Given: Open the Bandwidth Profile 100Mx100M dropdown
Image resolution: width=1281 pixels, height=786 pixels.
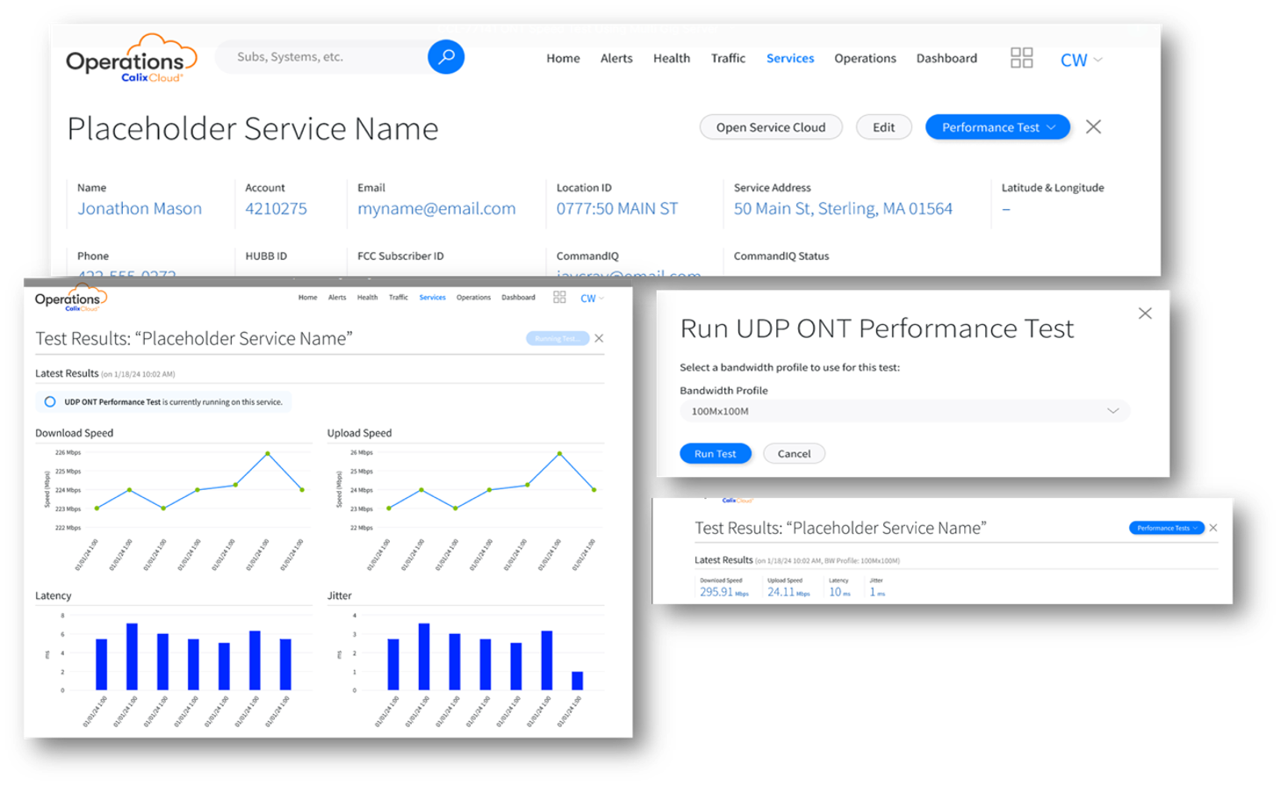Looking at the screenshot, I should point(904,411).
